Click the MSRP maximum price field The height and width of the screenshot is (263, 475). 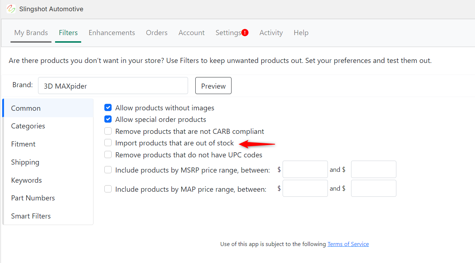tap(374, 169)
